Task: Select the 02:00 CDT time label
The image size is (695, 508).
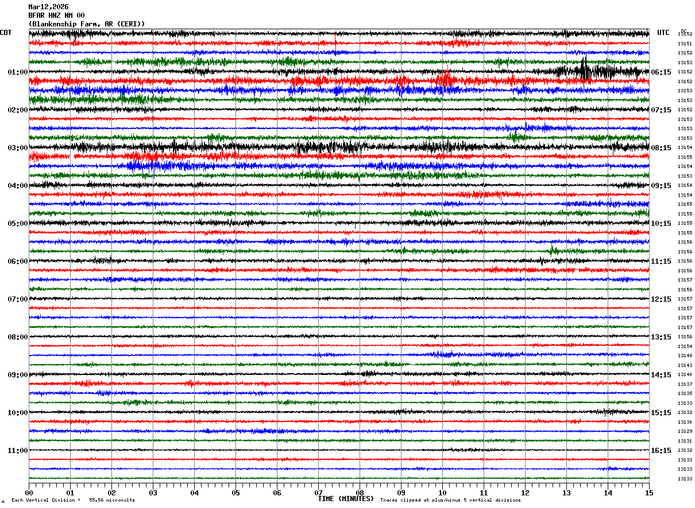Action: [18, 110]
